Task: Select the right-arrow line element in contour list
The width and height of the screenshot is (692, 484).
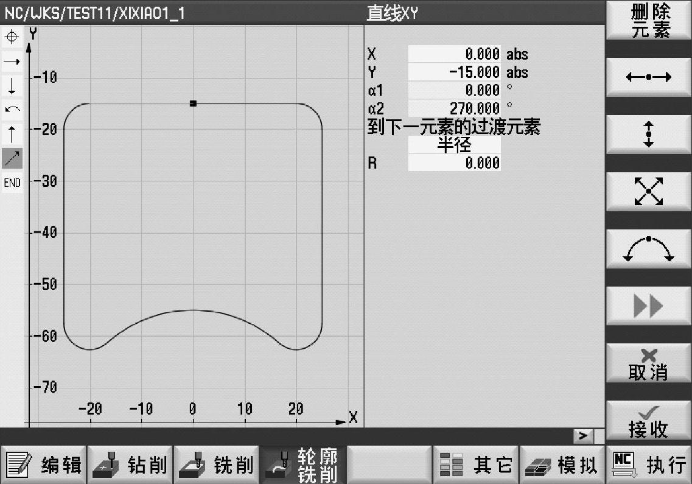Action: tap(12, 61)
